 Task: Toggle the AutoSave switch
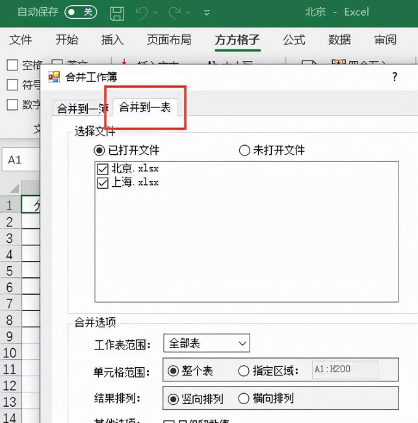point(81,12)
